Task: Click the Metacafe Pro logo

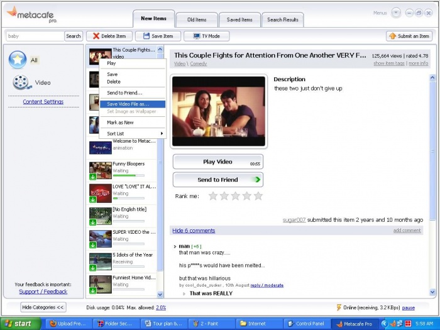Action: coord(31,14)
